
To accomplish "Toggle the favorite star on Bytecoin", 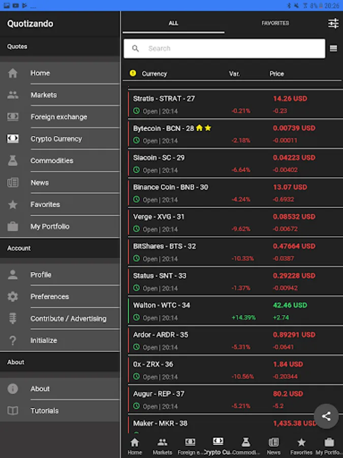I will point(208,128).
